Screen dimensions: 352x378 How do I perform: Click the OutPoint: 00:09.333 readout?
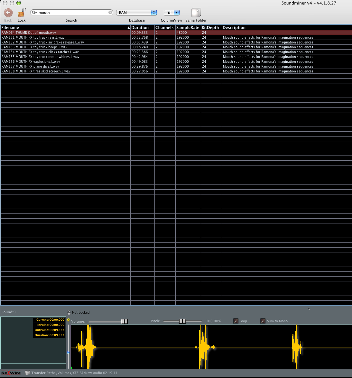(50, 330)
